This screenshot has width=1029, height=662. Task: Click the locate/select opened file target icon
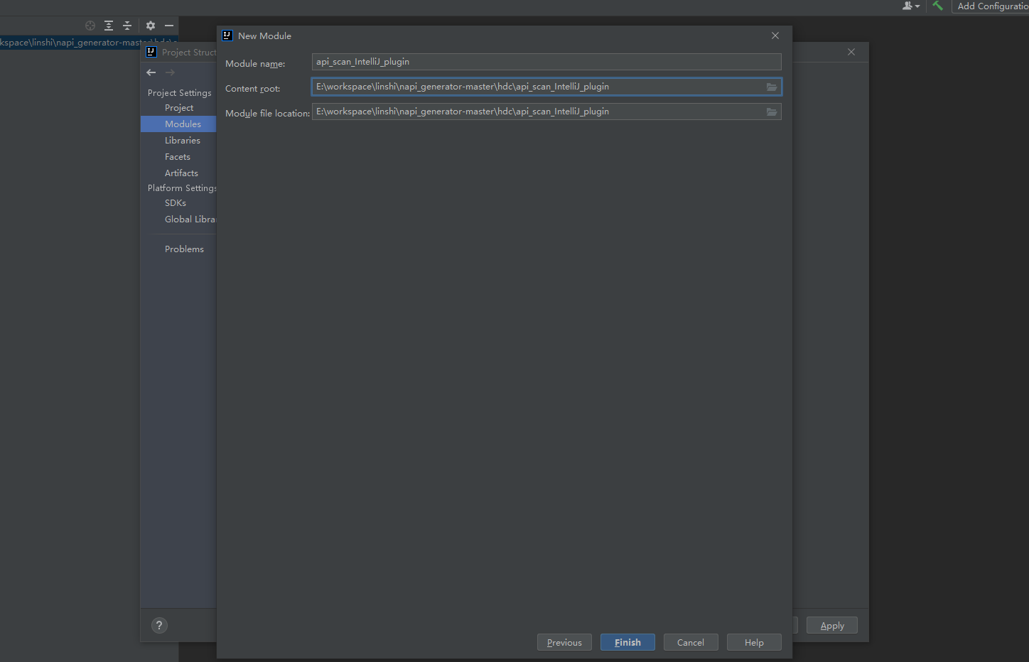90,26
